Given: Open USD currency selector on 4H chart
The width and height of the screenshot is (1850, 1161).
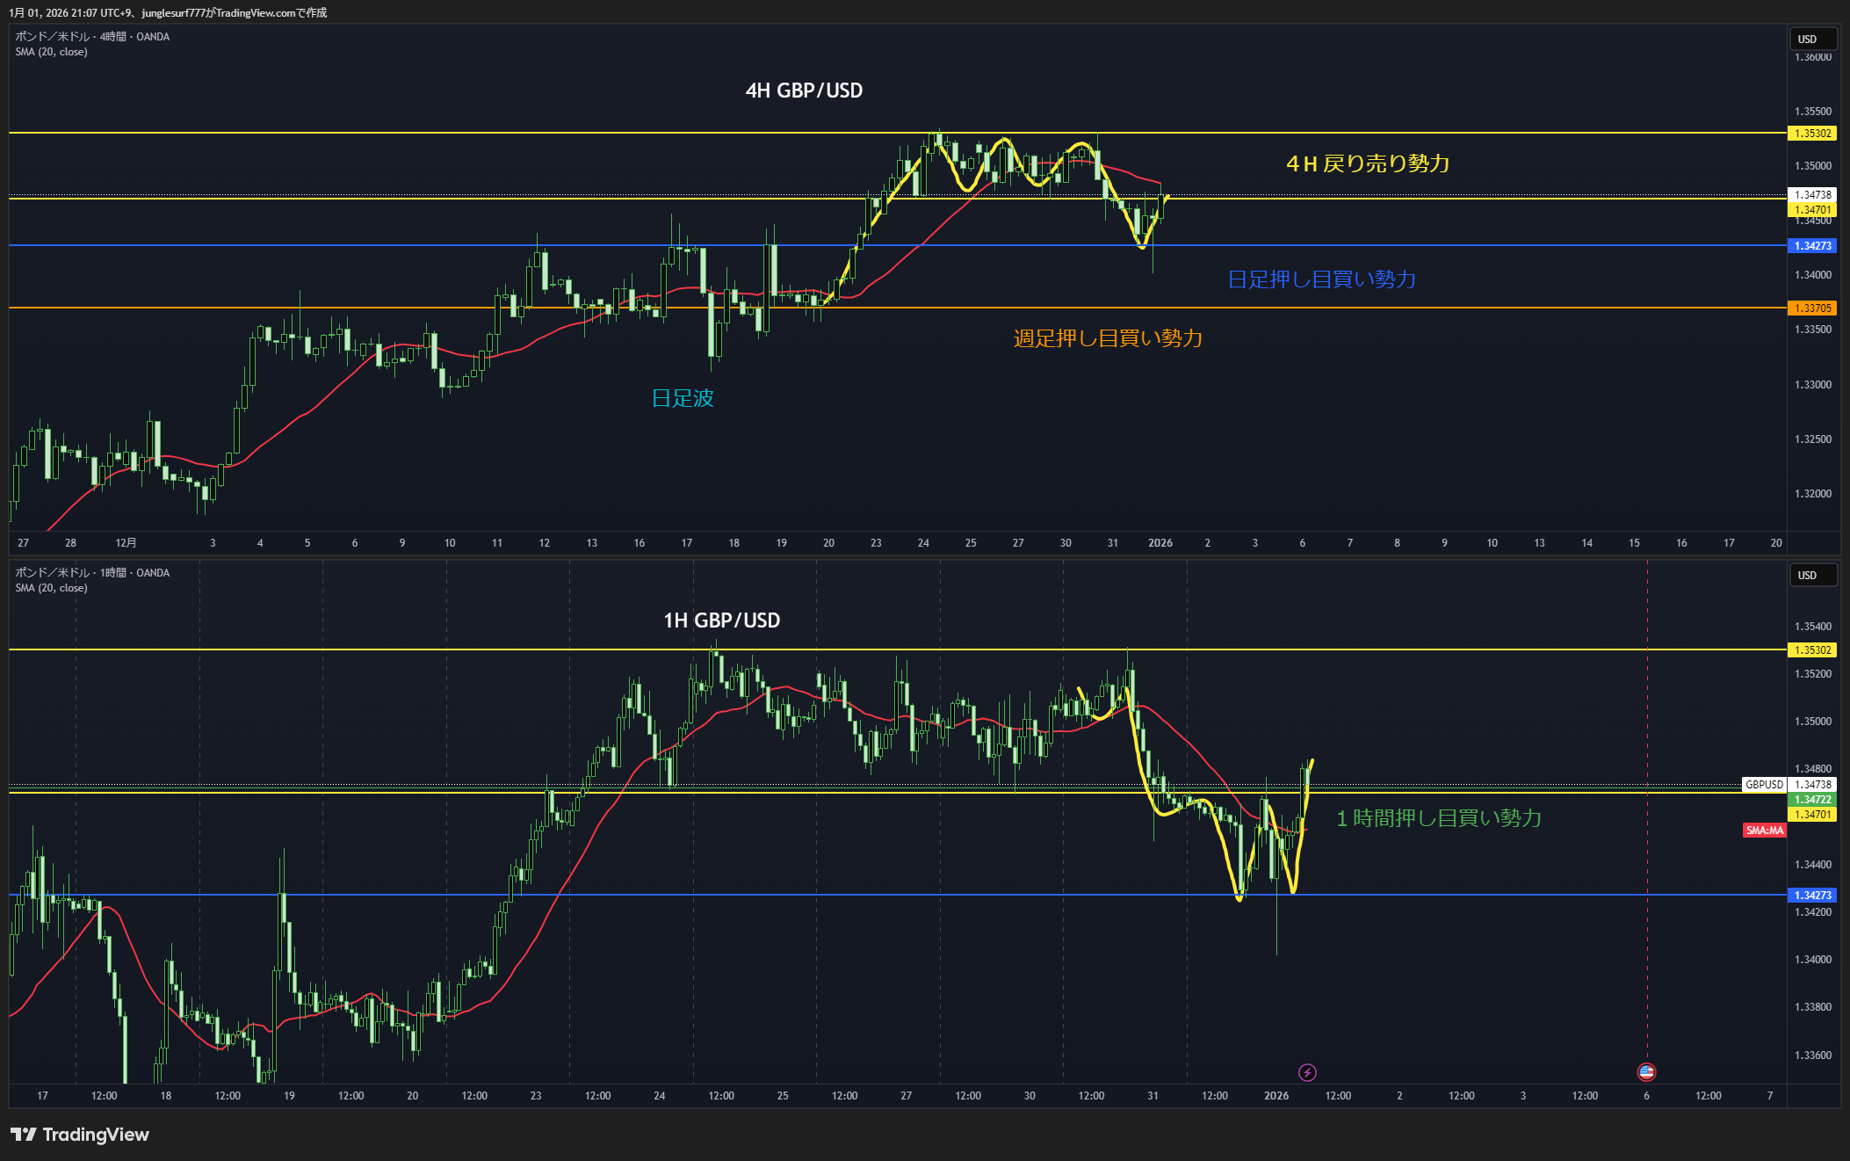Looking at the screenshot, I should (x=1812, y=39).
